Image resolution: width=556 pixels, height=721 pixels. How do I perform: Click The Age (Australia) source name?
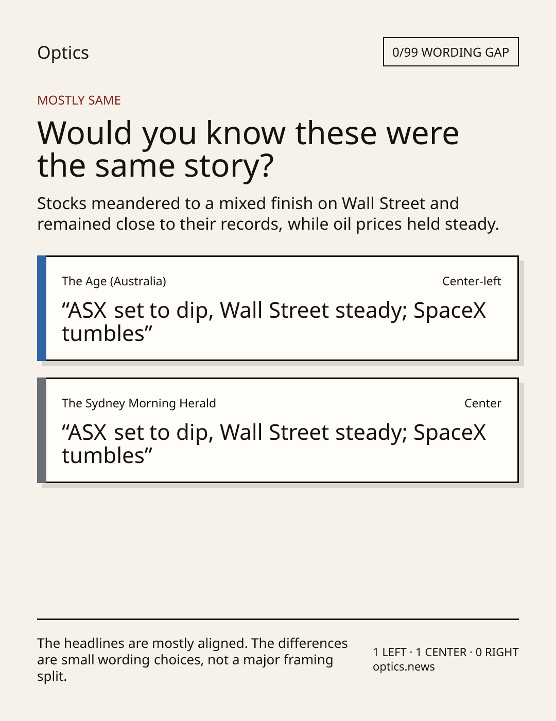point(114,281)
